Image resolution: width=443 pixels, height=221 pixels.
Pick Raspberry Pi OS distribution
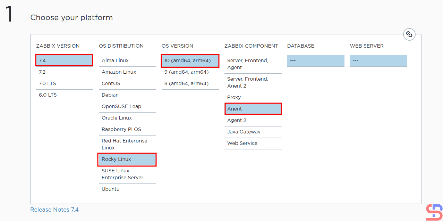point(127,129)
